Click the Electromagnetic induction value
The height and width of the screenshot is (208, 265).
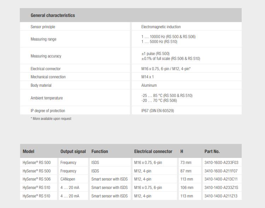pyautogui.click(x=161, y=27)
